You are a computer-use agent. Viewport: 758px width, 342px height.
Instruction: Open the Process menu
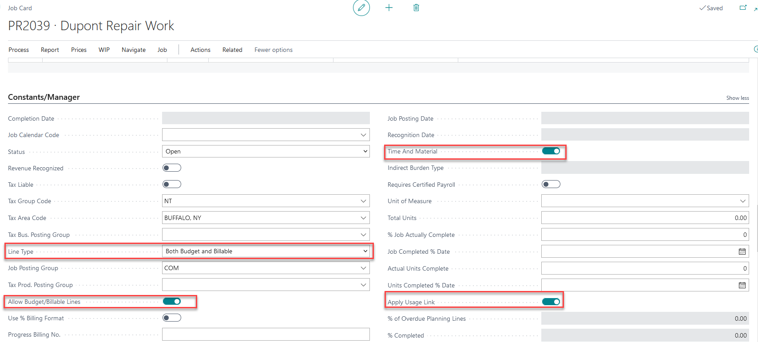19,50
